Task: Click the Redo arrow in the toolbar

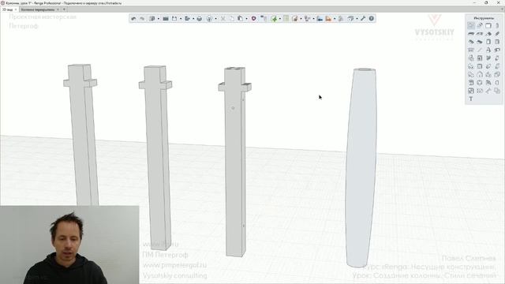Action: (x=142, y=19)
